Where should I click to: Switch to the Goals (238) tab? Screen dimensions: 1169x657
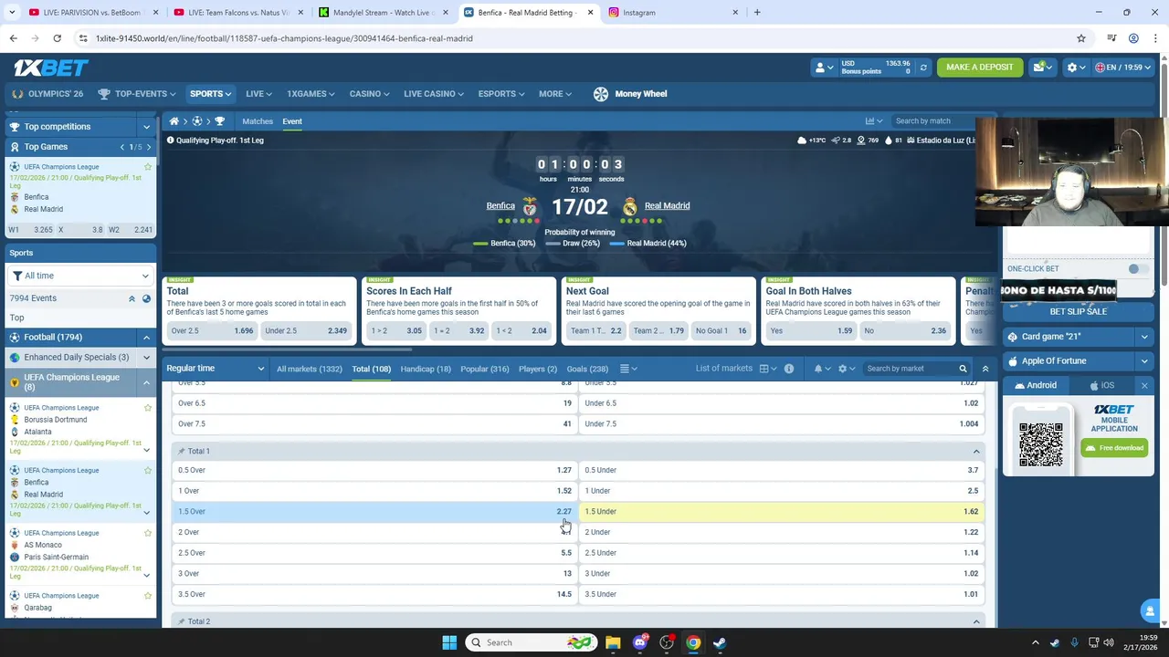coord(586,369)
